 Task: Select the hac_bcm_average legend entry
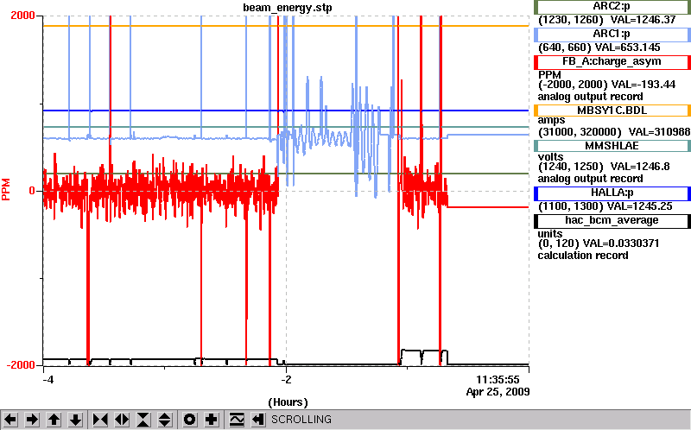pos(612,220)
